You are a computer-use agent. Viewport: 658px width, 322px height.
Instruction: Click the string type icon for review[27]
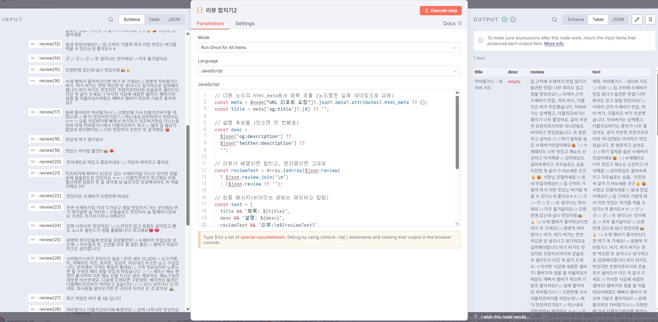tap(33, 298)
